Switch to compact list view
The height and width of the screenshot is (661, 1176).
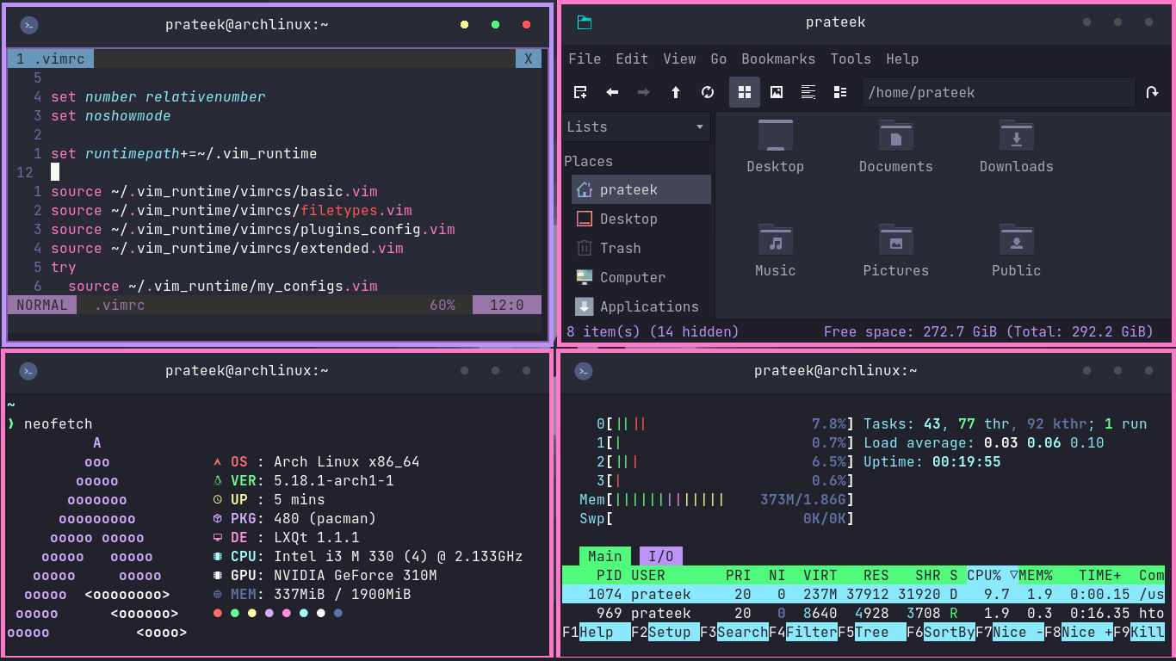[x=808, y=92]
